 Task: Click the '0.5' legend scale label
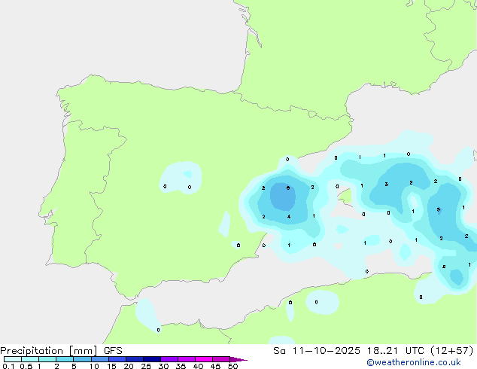tap(26, 366)
